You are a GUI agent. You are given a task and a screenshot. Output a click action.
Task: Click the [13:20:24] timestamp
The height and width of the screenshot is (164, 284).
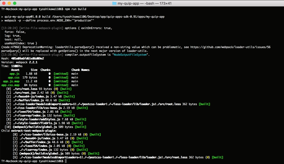(x=9, y=28)
